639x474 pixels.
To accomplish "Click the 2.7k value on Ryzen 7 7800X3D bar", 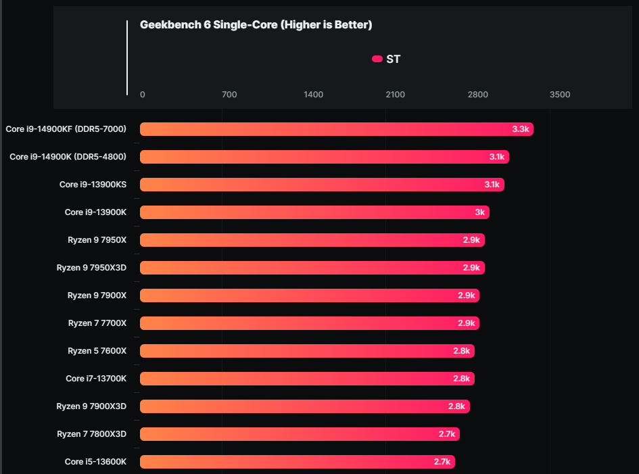I will (x=447, y=434).
